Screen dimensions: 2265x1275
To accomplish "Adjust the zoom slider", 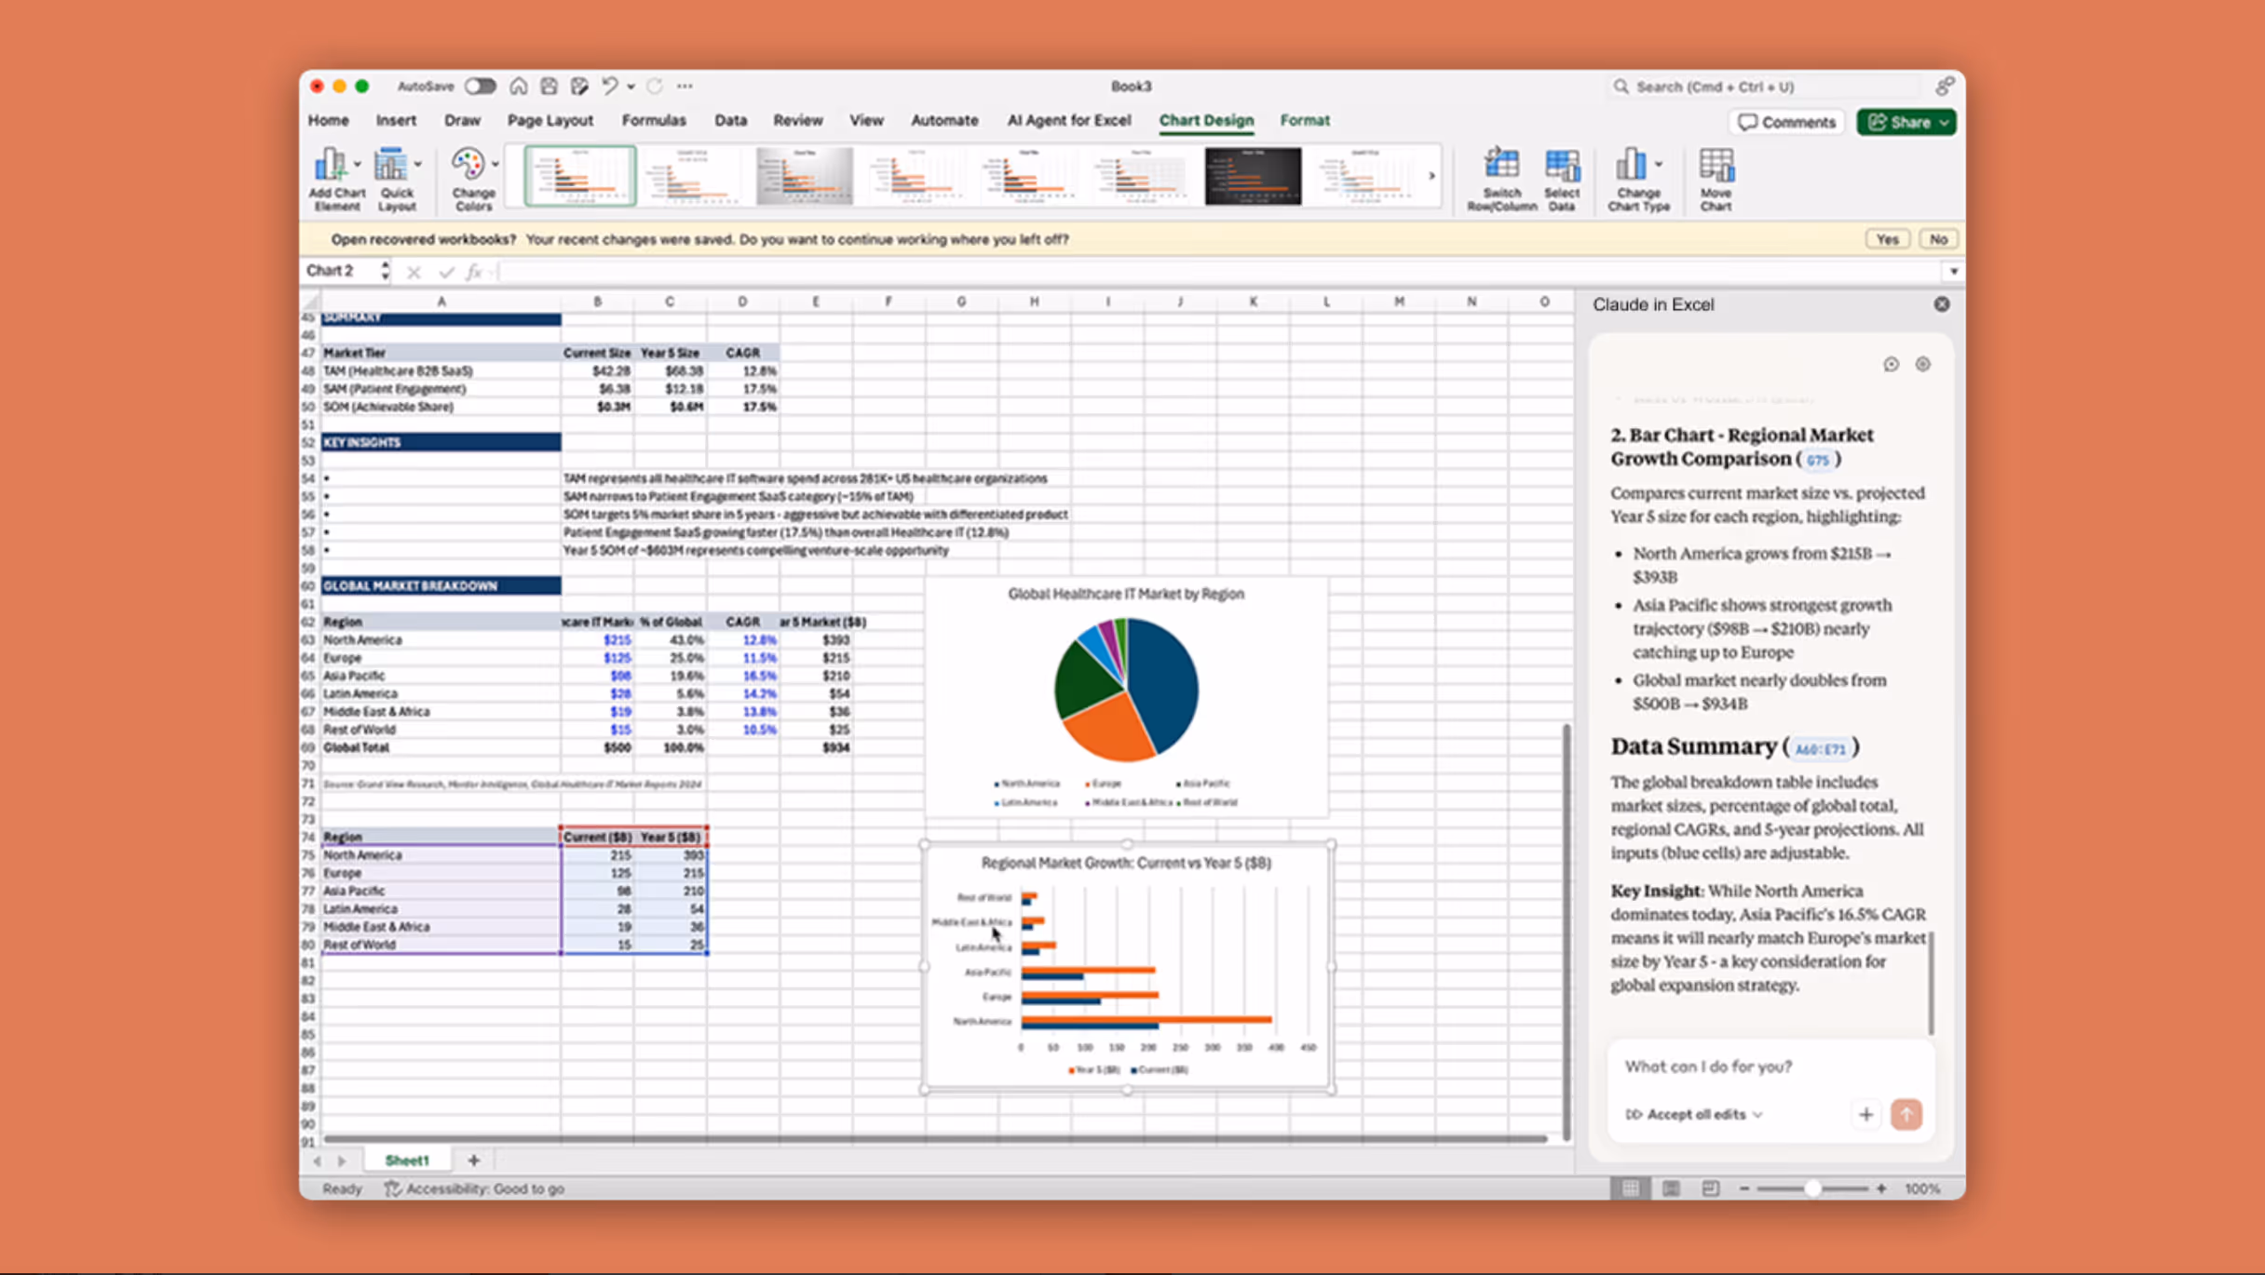I will tap(1811, 1188).
